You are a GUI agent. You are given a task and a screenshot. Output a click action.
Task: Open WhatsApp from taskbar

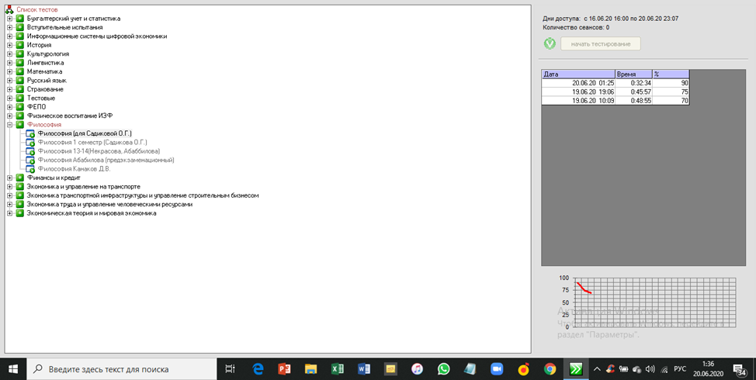tap(443, 369)
